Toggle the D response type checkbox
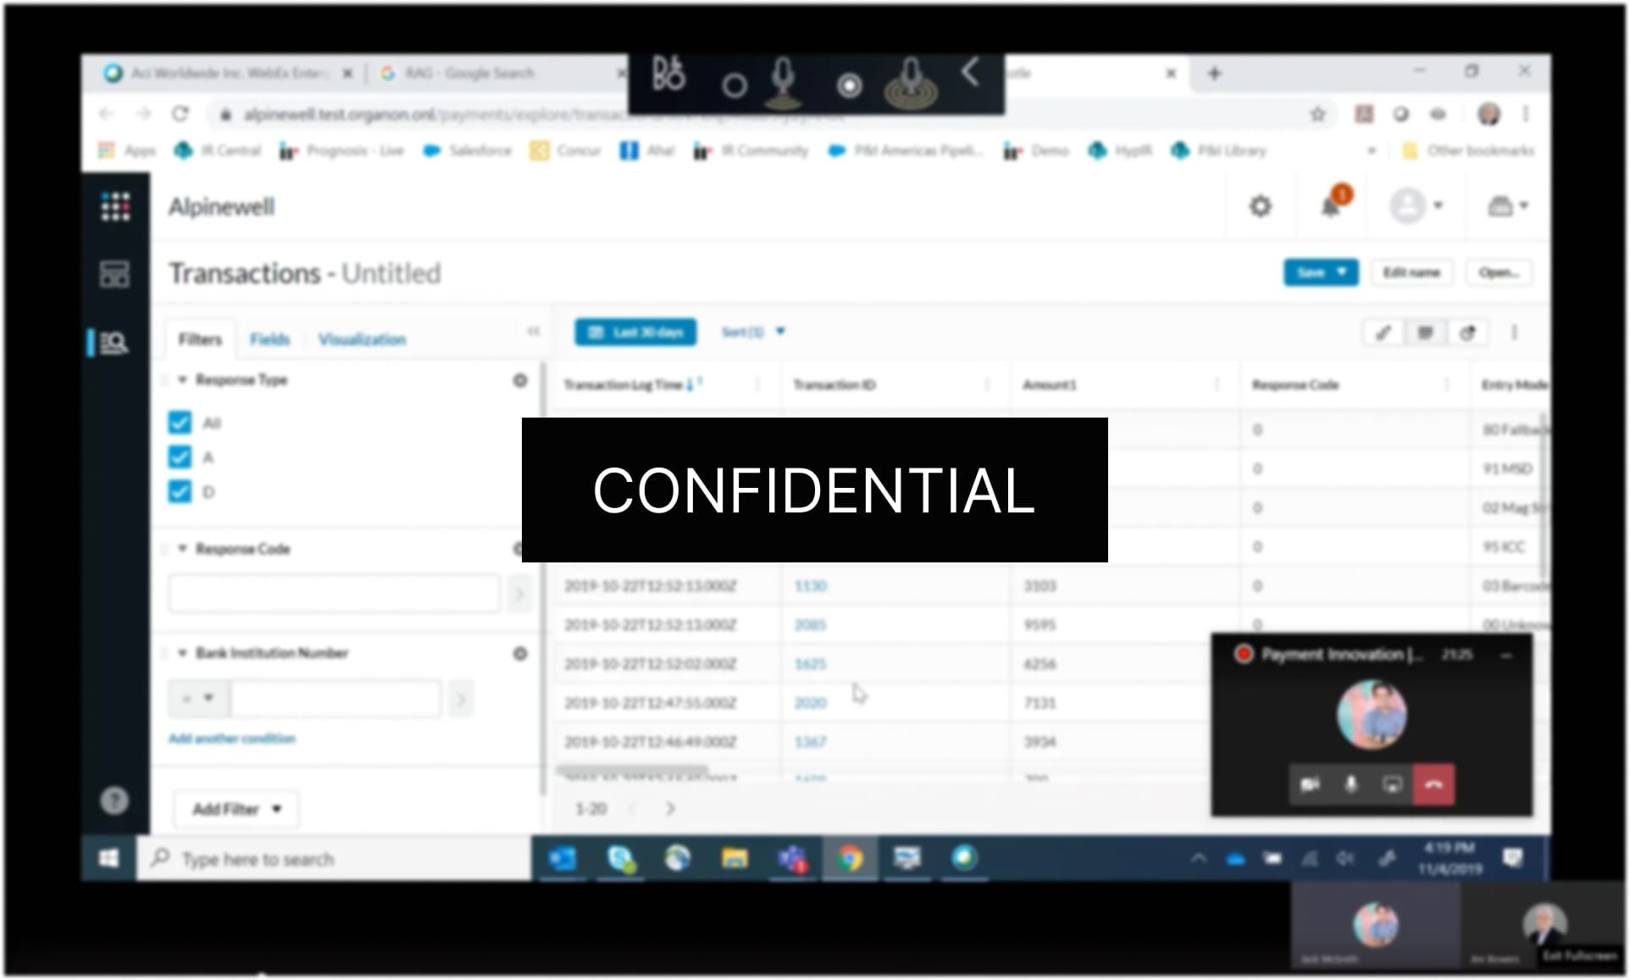The image size is (1630, 980). click(x=180, y=491)
